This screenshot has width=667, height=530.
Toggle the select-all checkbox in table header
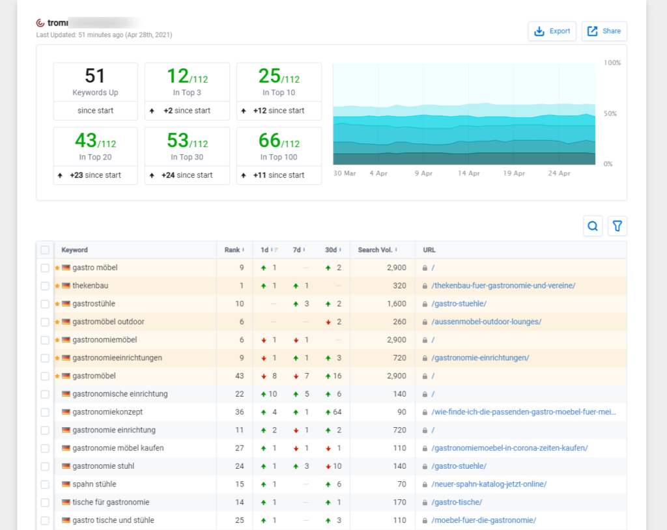(45, 250)
